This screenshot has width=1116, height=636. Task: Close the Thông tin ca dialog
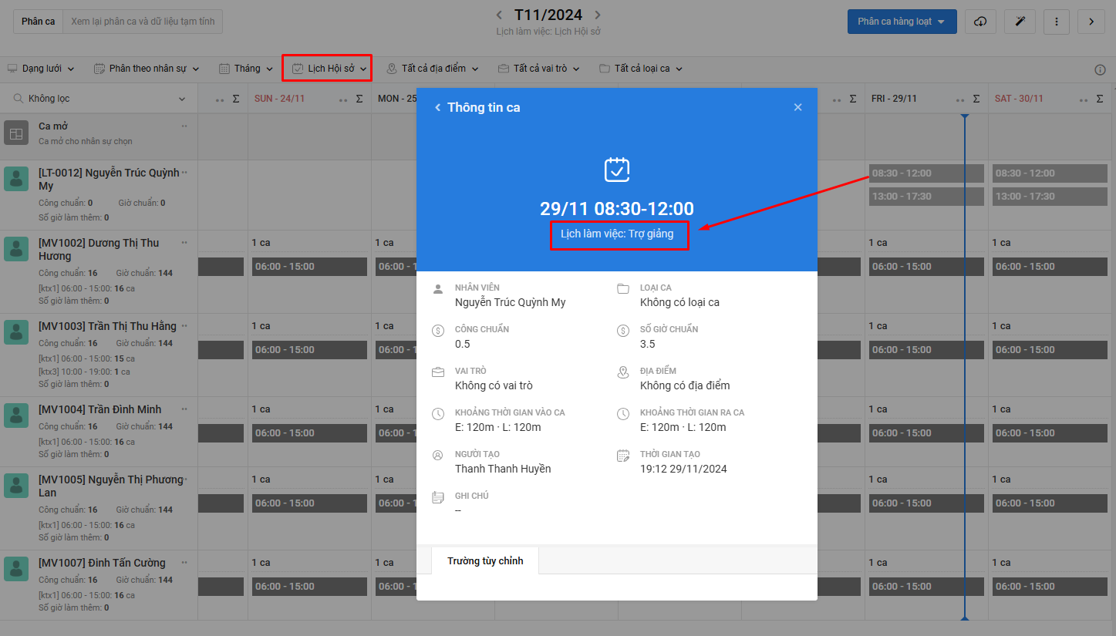[x=798, y=107]
